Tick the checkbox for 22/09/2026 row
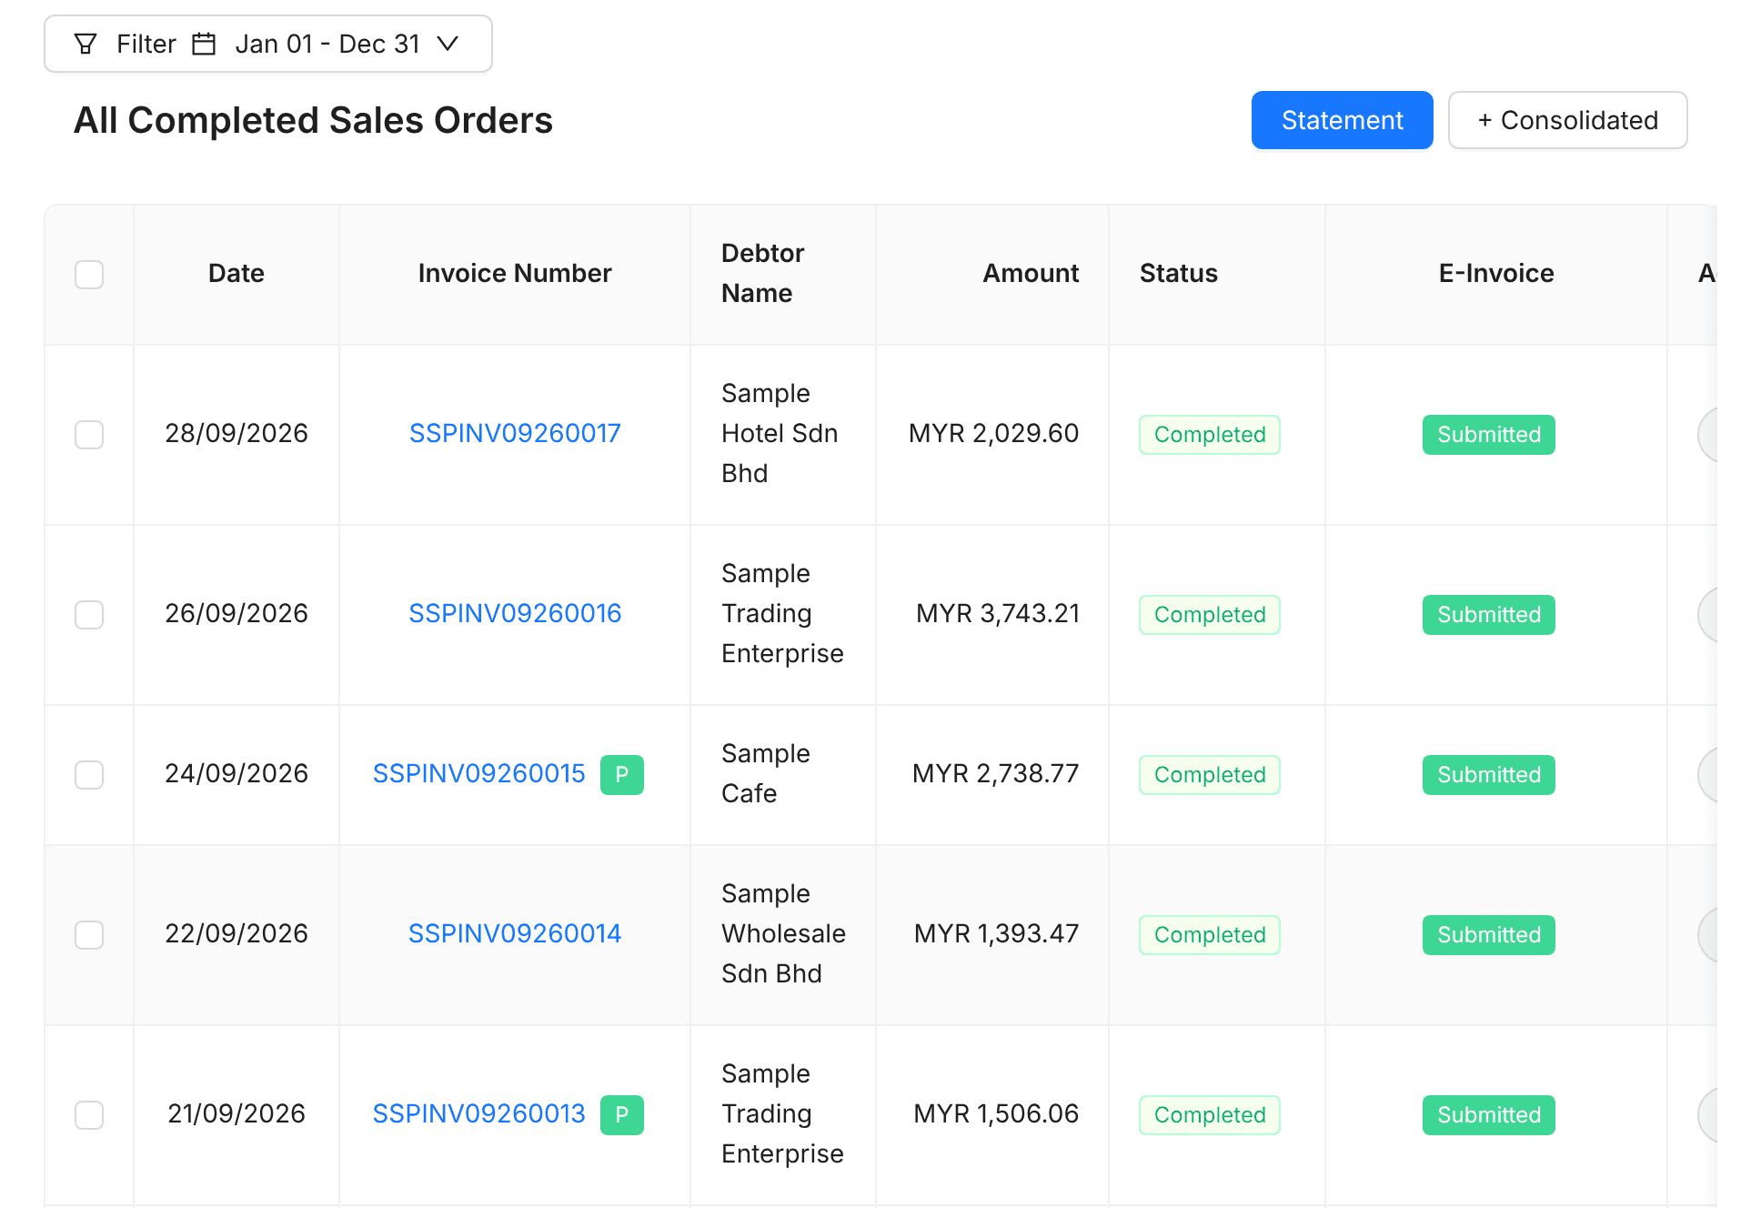The width and height of the screenshot is (1761, 1208). coord(89,934)
